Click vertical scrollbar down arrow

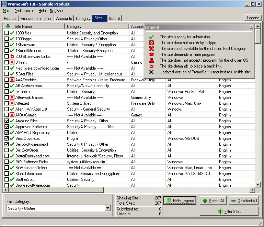[257, 185]
